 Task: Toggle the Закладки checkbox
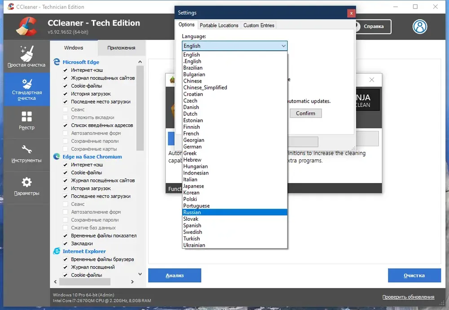(65, 244)
